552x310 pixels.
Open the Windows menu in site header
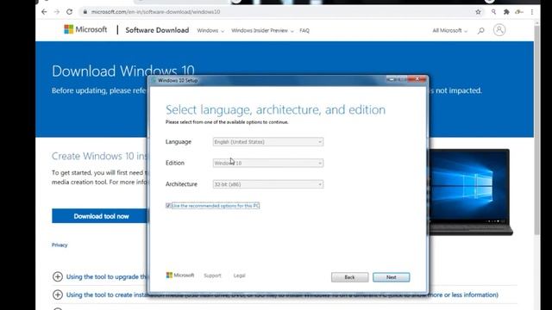coord(210,31)
